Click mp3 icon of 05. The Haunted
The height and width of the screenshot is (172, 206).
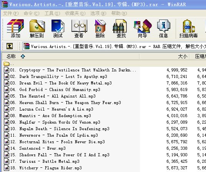point(7,96)
